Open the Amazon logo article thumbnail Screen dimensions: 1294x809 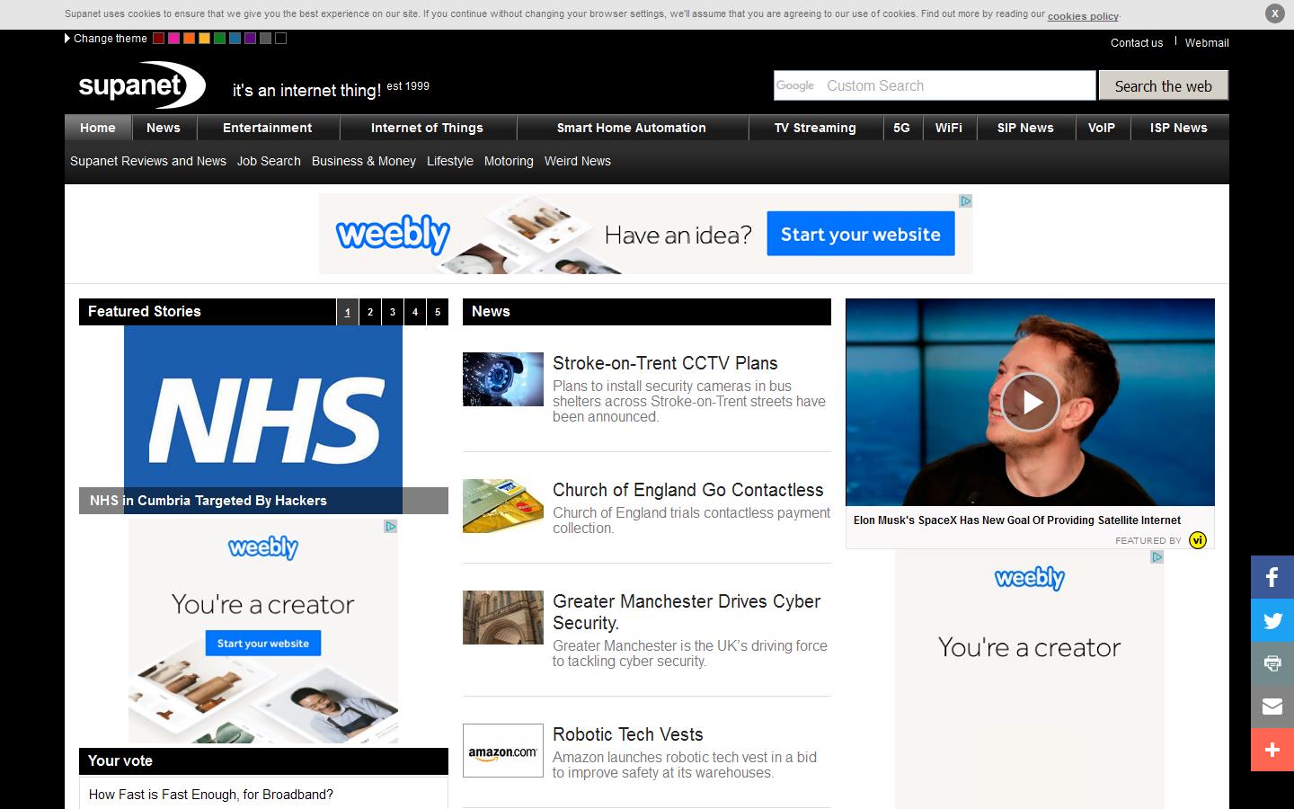(x=503, y=751)
